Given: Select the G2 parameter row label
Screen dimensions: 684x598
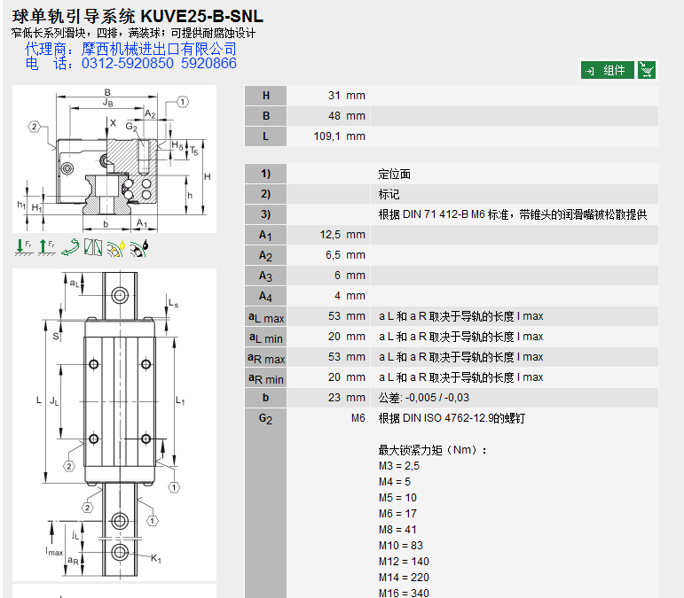Looking at the screenshot, I should click(x=265, y=418).
